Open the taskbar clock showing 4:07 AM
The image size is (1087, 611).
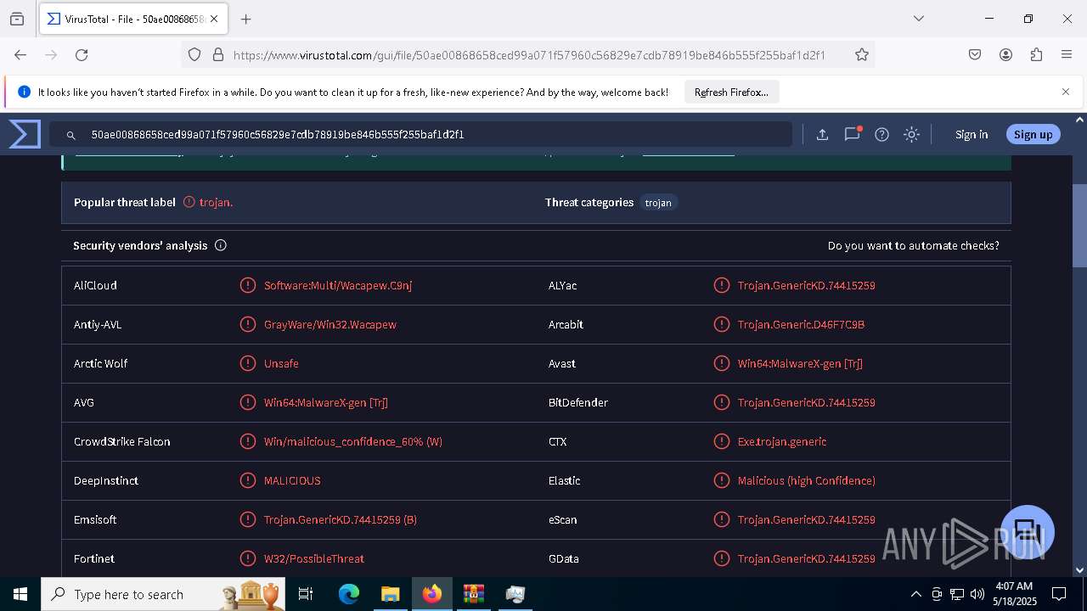(1014, 594)
